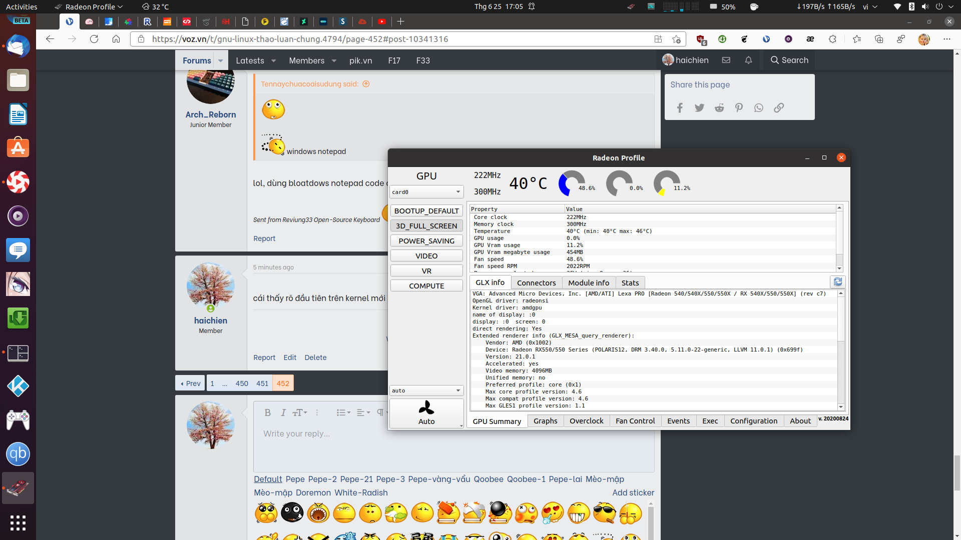
Task: Launch Thunderbird from the dock
Action: coord(18,46)
